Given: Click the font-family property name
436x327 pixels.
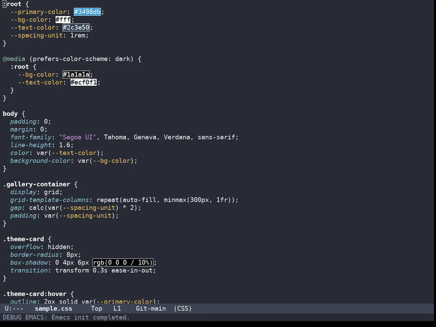Looking at the screenshot, I should (x=31, y=137).
